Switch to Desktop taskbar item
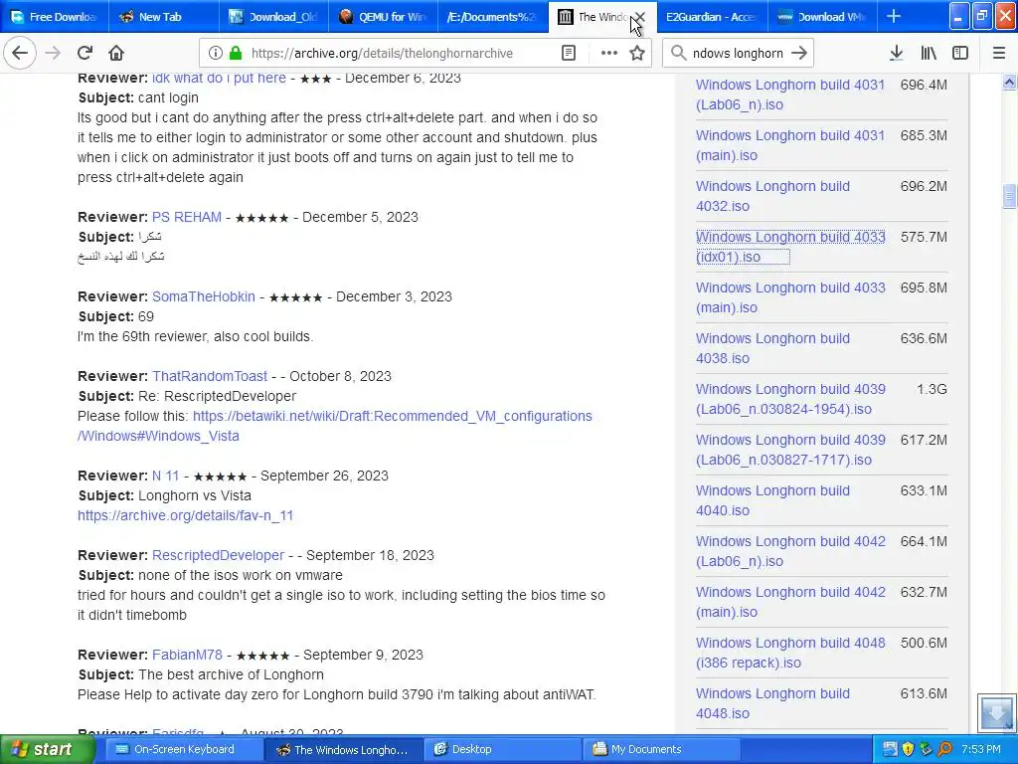The width and height of the screenshot is (1018, 764). [502, 749]
